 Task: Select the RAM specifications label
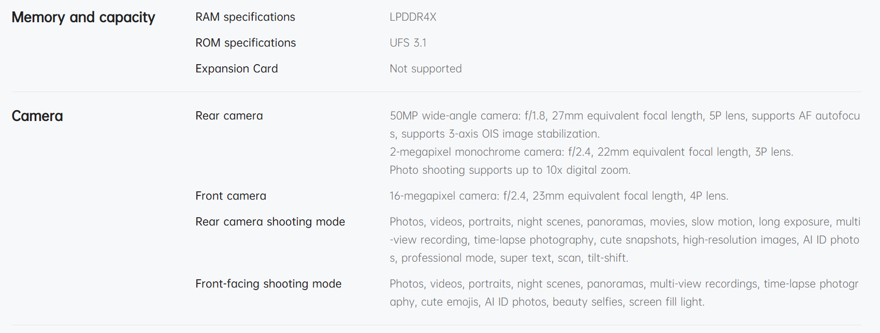pyautogui.click(x=245, y=17)
